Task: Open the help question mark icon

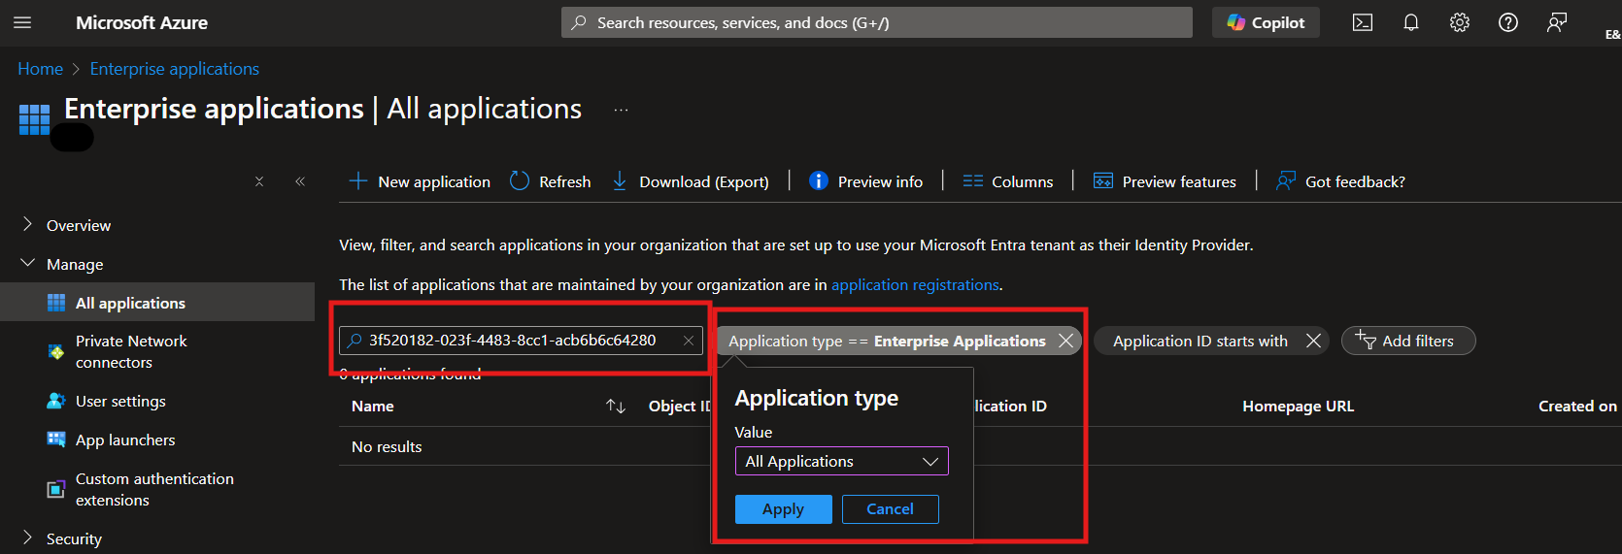Action: point(1508,22)
